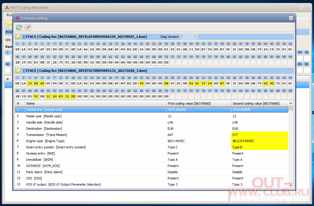Click the Mitsubishi logo in Compare coding title
Viewport: 314px width, 206px height.
[17, 18]
